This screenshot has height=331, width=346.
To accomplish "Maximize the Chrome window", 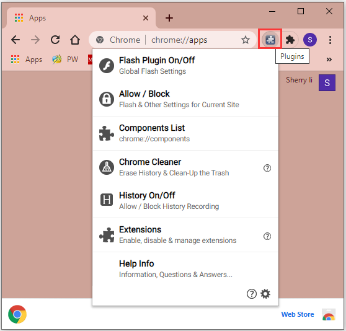I will pos(301,11).
